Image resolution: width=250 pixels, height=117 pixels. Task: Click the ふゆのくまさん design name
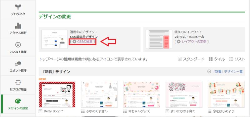tap(97, 111)
